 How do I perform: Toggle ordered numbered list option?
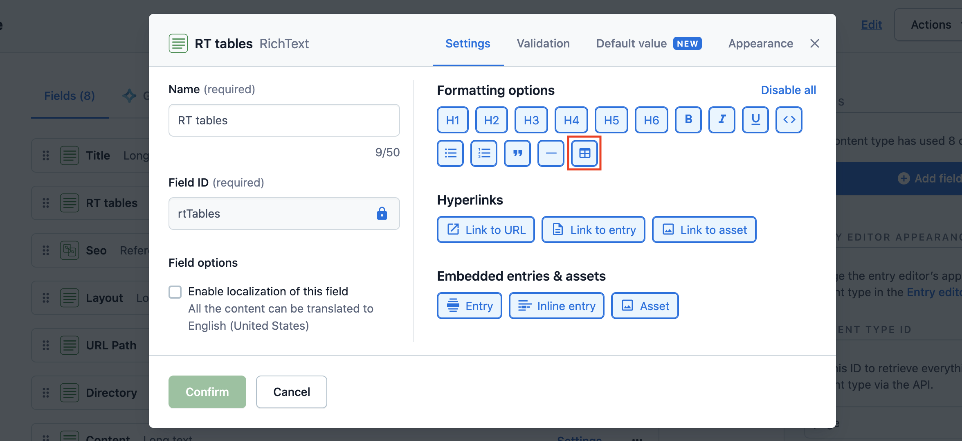click(484, 153)
